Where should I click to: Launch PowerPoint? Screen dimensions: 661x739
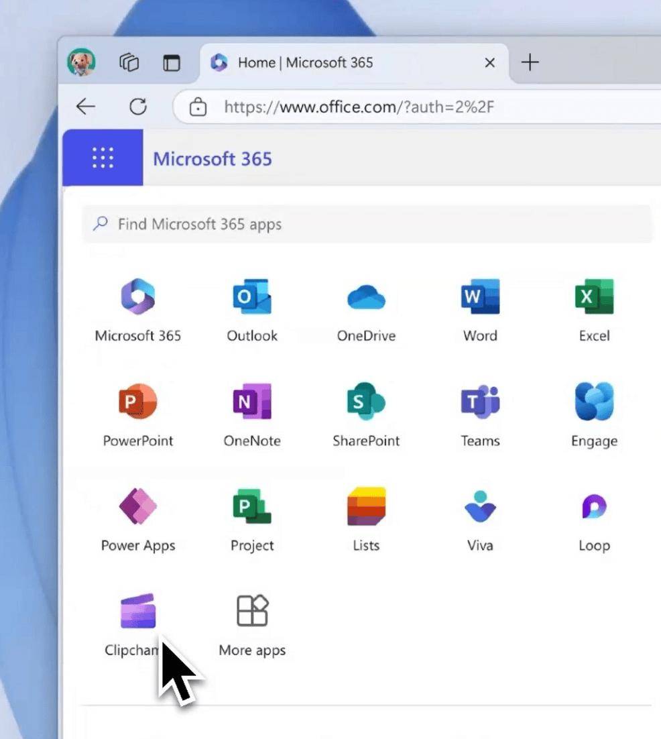click(x=138, y=414)
